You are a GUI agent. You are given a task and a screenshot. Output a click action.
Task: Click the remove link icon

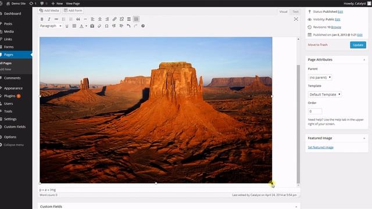(121, 19)
